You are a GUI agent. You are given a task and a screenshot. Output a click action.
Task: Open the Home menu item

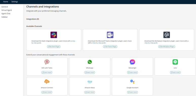pos(6,2)
